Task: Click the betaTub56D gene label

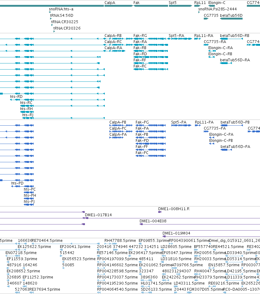Action: 231,16
